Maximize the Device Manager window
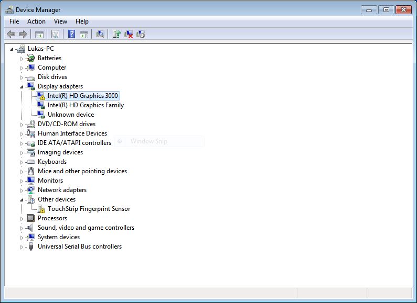This screenshot has height=303, width=417. pyautogui.click(x=386, y=10)
